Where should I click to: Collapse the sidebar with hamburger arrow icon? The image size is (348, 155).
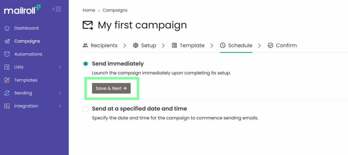click(57, 9)
